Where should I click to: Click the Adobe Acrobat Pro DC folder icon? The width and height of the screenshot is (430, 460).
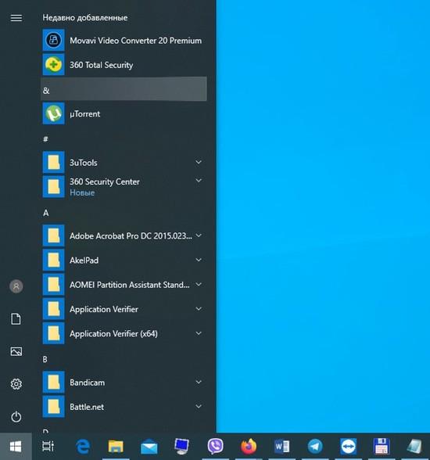(54, 235)
